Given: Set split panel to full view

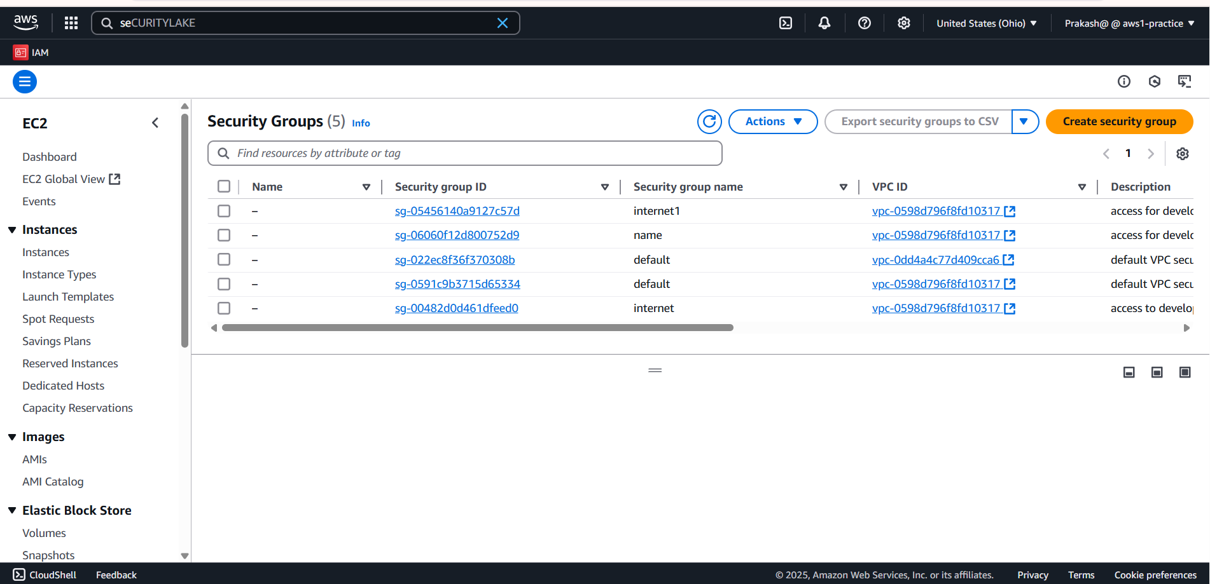Looking at the screenshot, I should [1185, 372].
